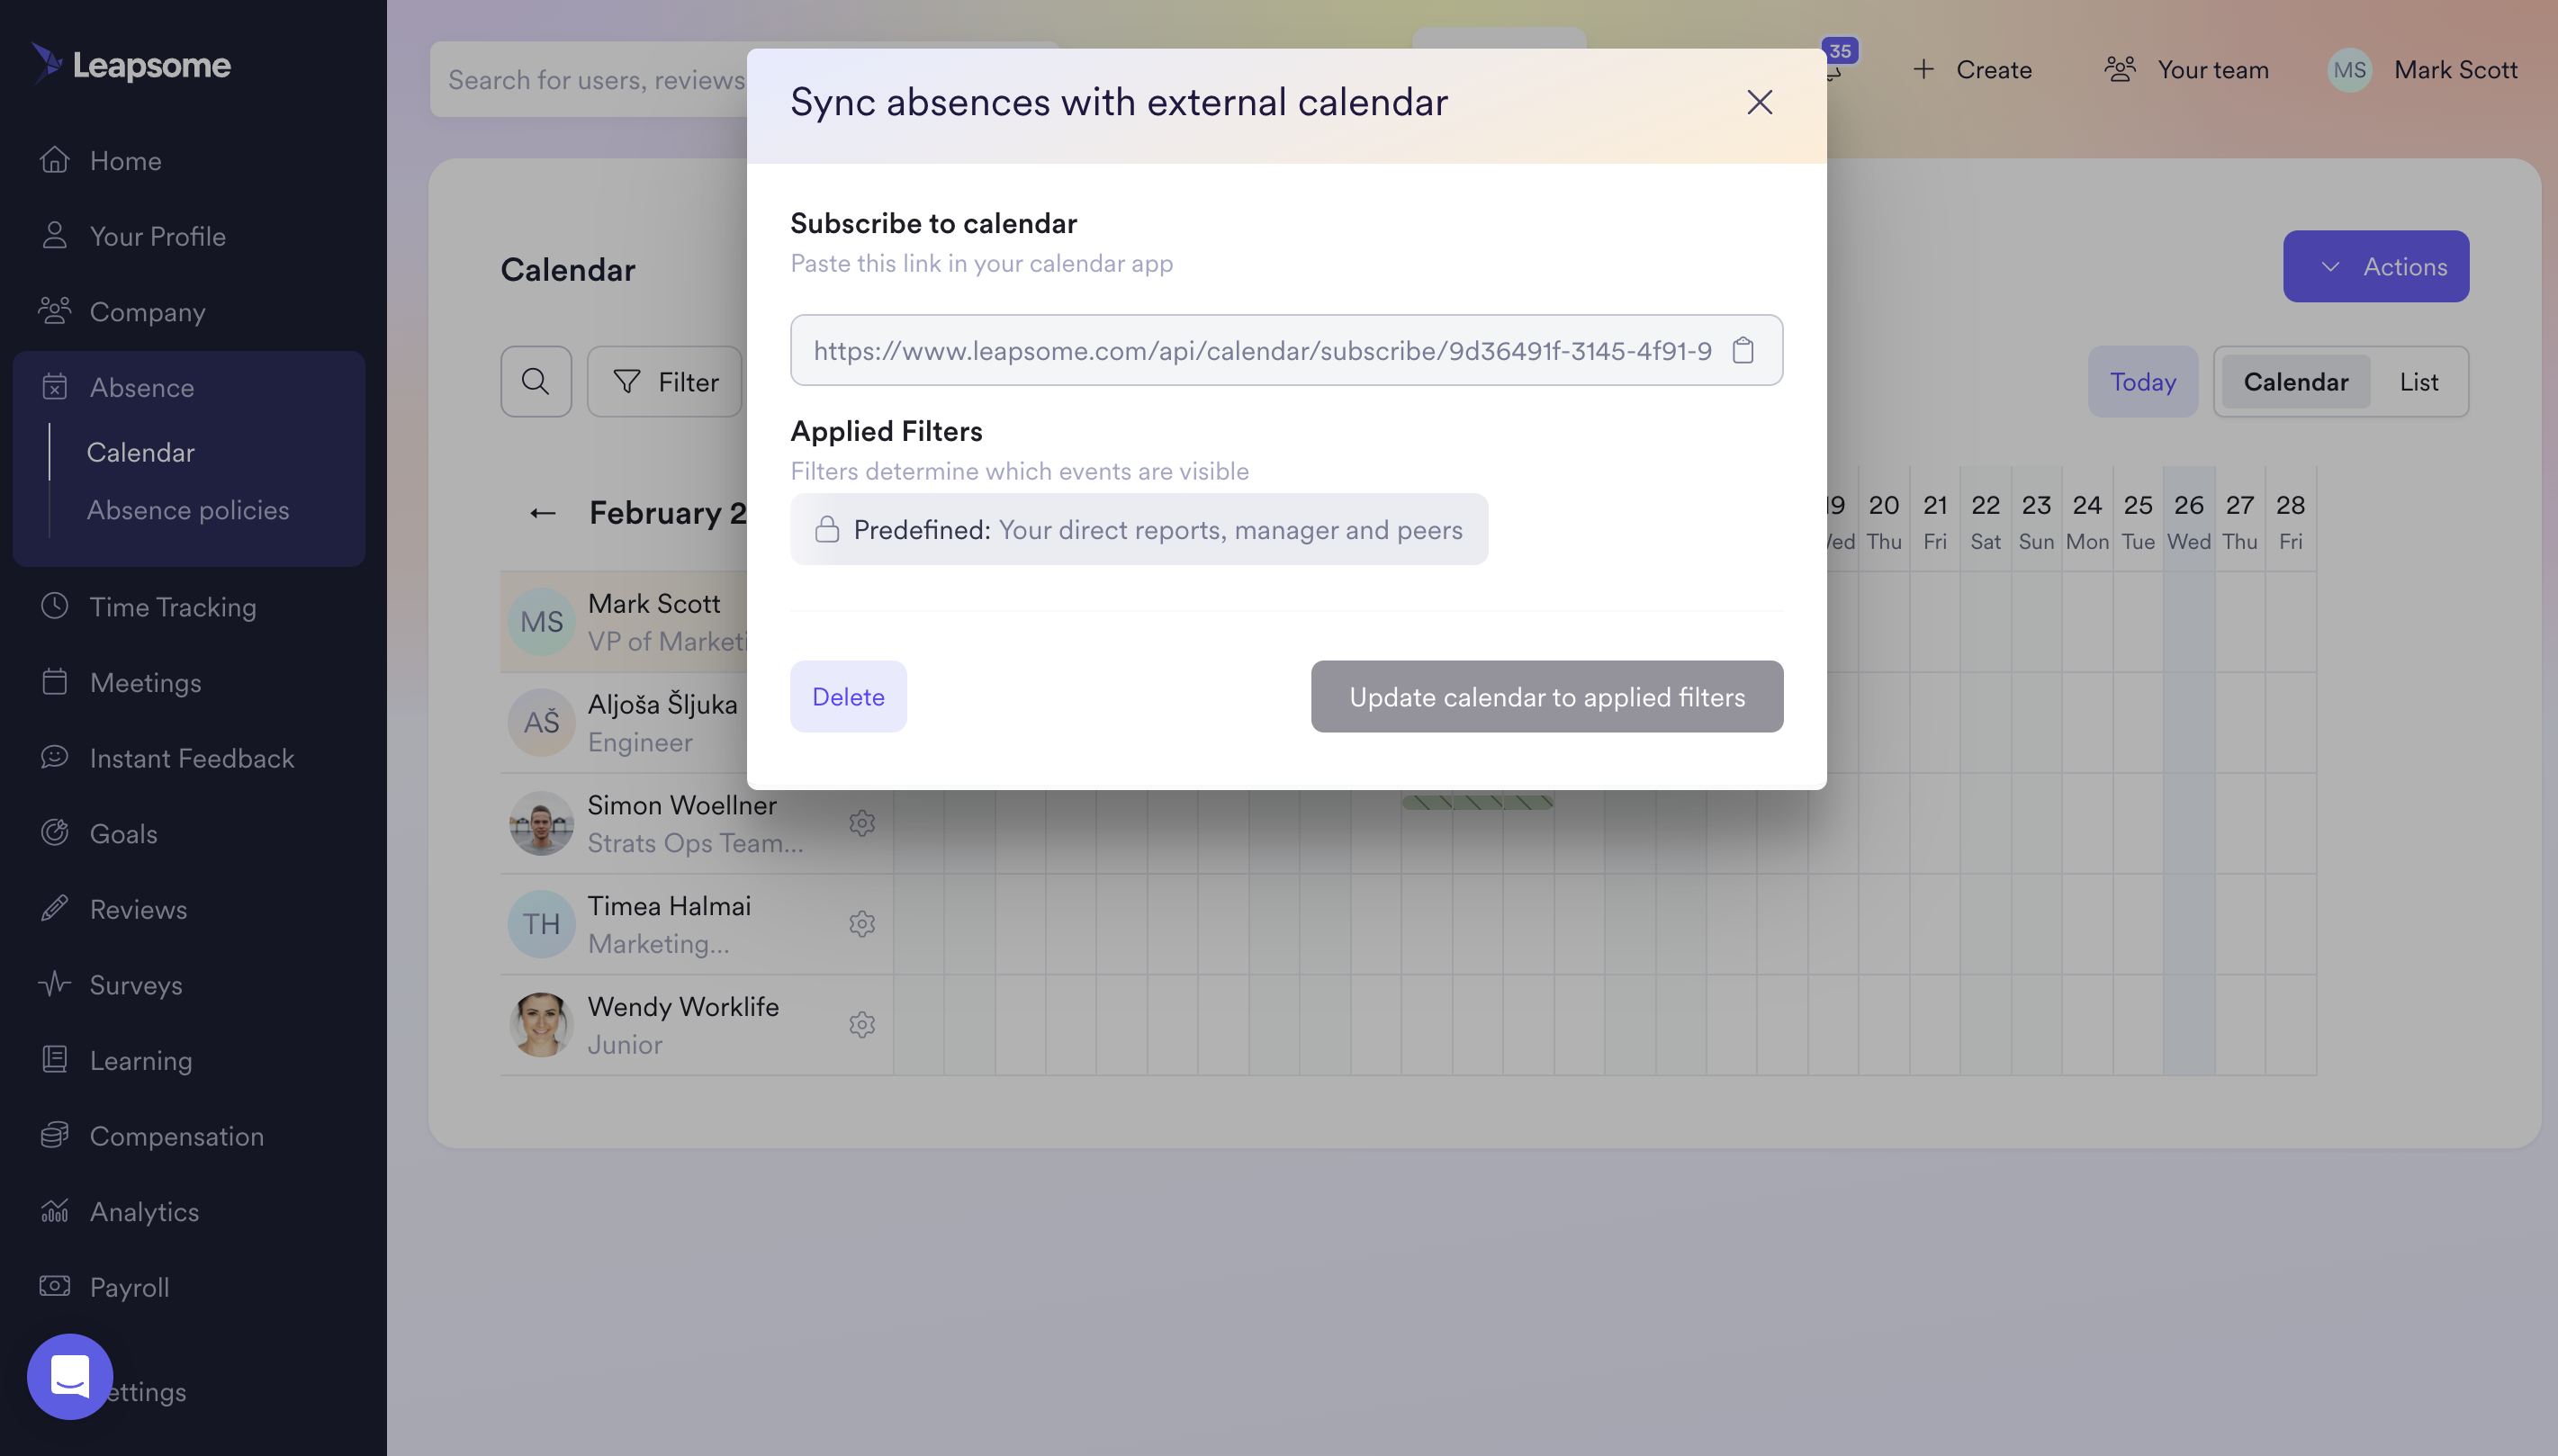
Task: Navigate to Time Tracking
Action: coord(172,607)
